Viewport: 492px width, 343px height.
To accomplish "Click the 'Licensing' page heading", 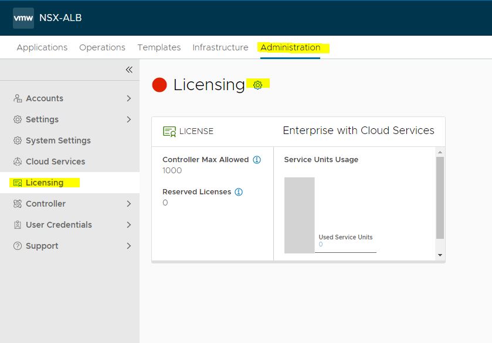I will pyautogui.click(x=209, y=85).
